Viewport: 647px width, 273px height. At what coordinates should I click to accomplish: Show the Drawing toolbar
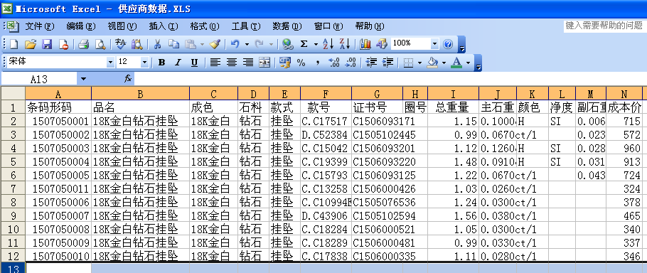pos(382,44)
